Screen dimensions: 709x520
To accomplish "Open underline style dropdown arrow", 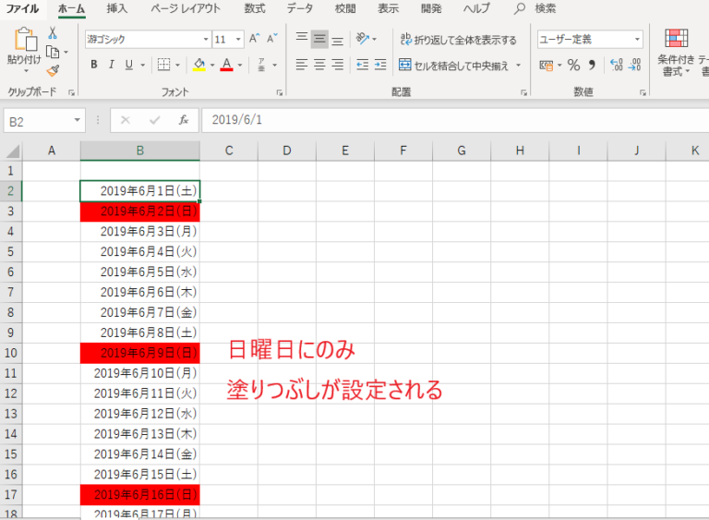I will pos(143,66).
